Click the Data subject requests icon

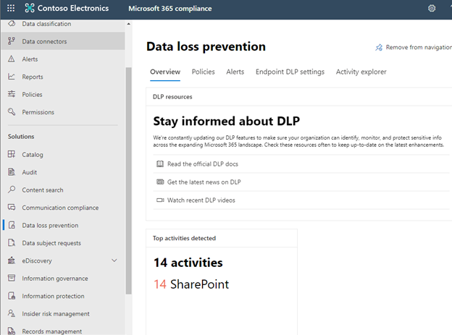[x=12, y=243]
